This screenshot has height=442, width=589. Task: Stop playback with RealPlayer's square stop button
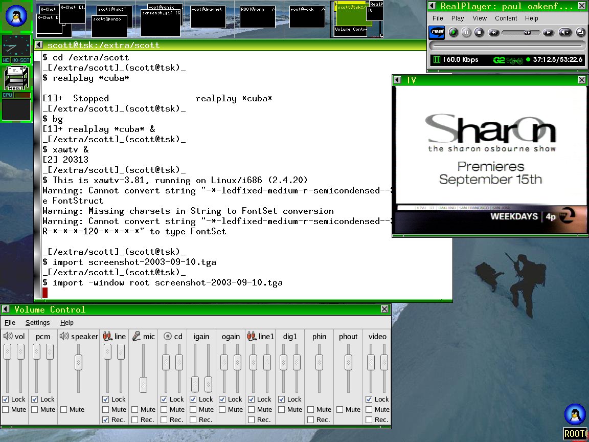coord(479,33)
